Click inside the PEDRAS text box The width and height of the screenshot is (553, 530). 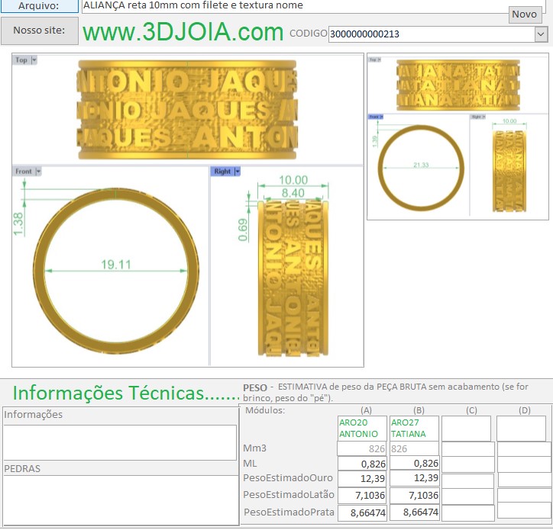[x=120, y=496]
